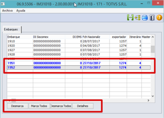Select embarque row 1928
The width and height of the screenshot is (164, 118).
click(x=79, y=55)
